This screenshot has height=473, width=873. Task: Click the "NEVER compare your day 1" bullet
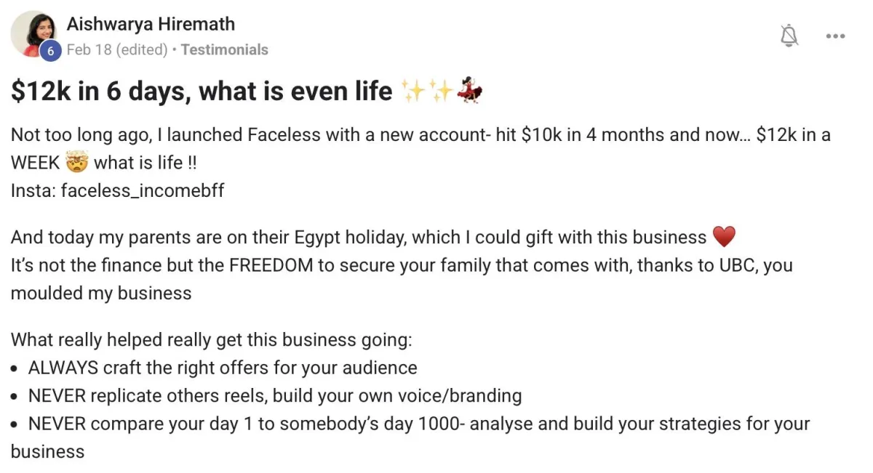(x=418, y=424)
